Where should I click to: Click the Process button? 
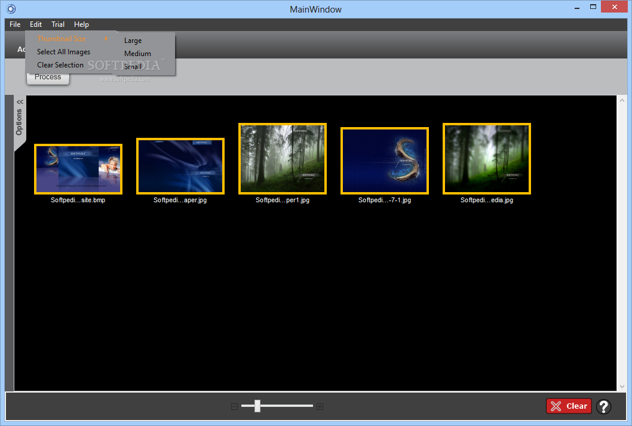coord(48,78)
